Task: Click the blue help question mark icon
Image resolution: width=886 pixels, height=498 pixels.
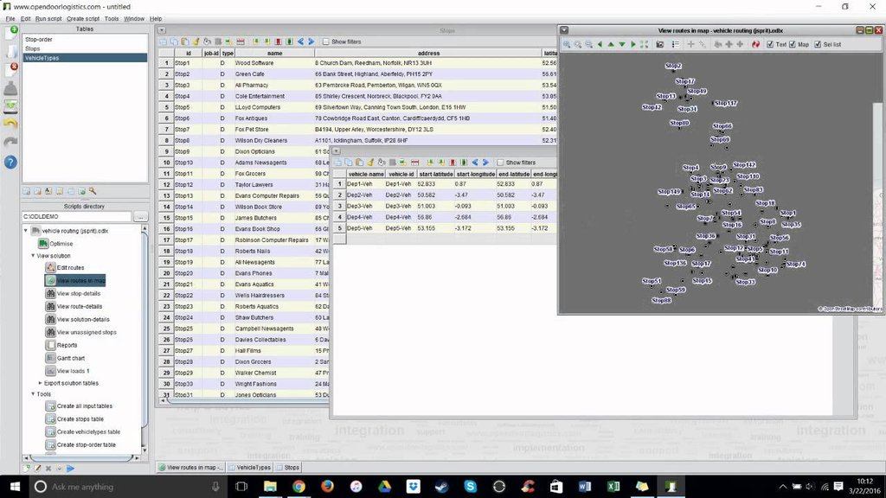Action: point(10,162)
